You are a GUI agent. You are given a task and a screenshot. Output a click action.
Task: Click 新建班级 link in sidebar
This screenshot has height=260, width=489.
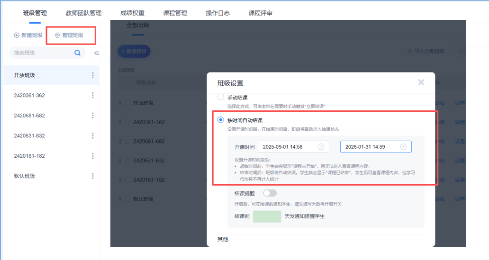click(28, 35)
